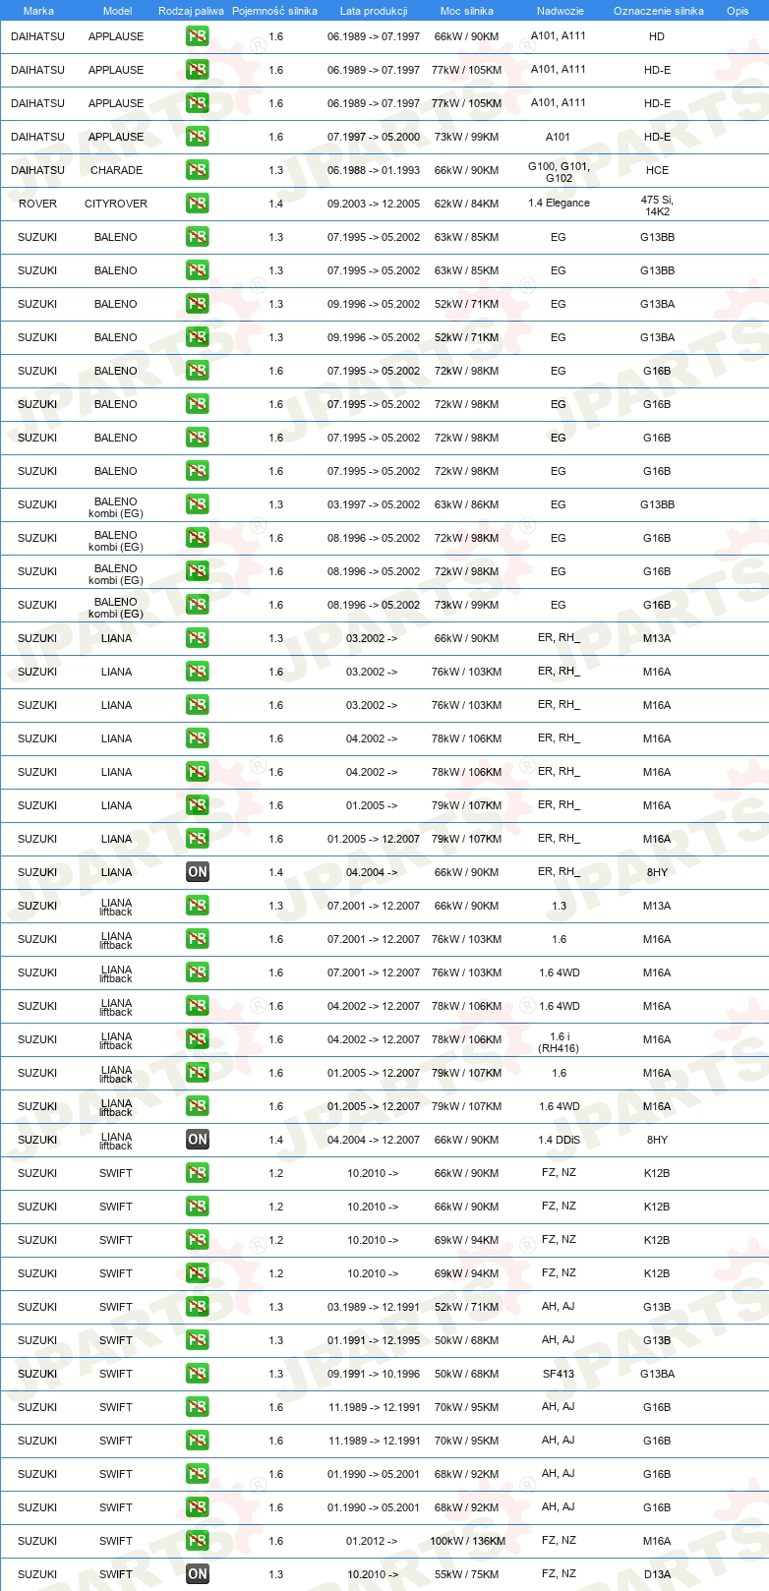Click petrol icon in SWIFT SF413 G13BA row
The image size is (769, 1591).
pos(198,1374)
